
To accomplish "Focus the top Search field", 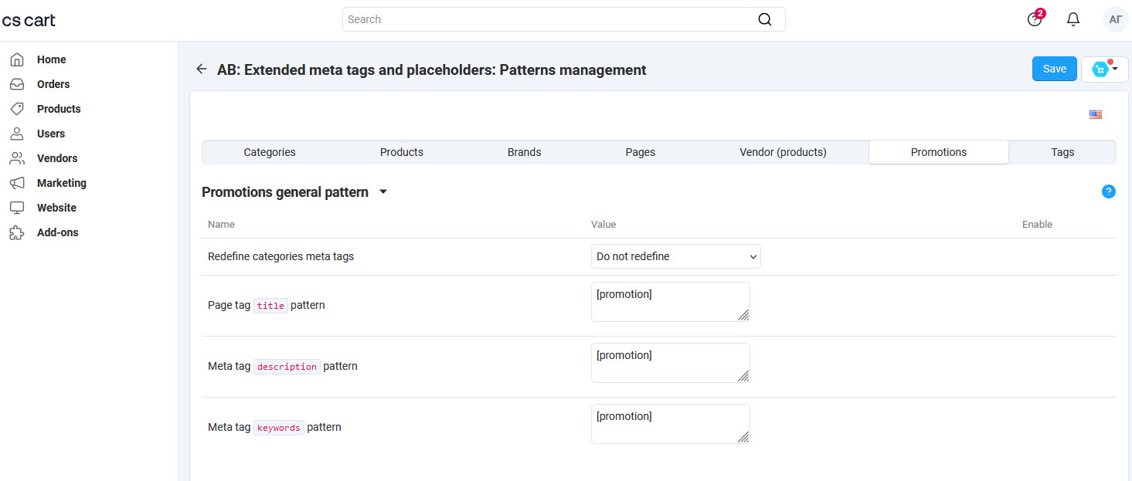I will coord(549,19).
